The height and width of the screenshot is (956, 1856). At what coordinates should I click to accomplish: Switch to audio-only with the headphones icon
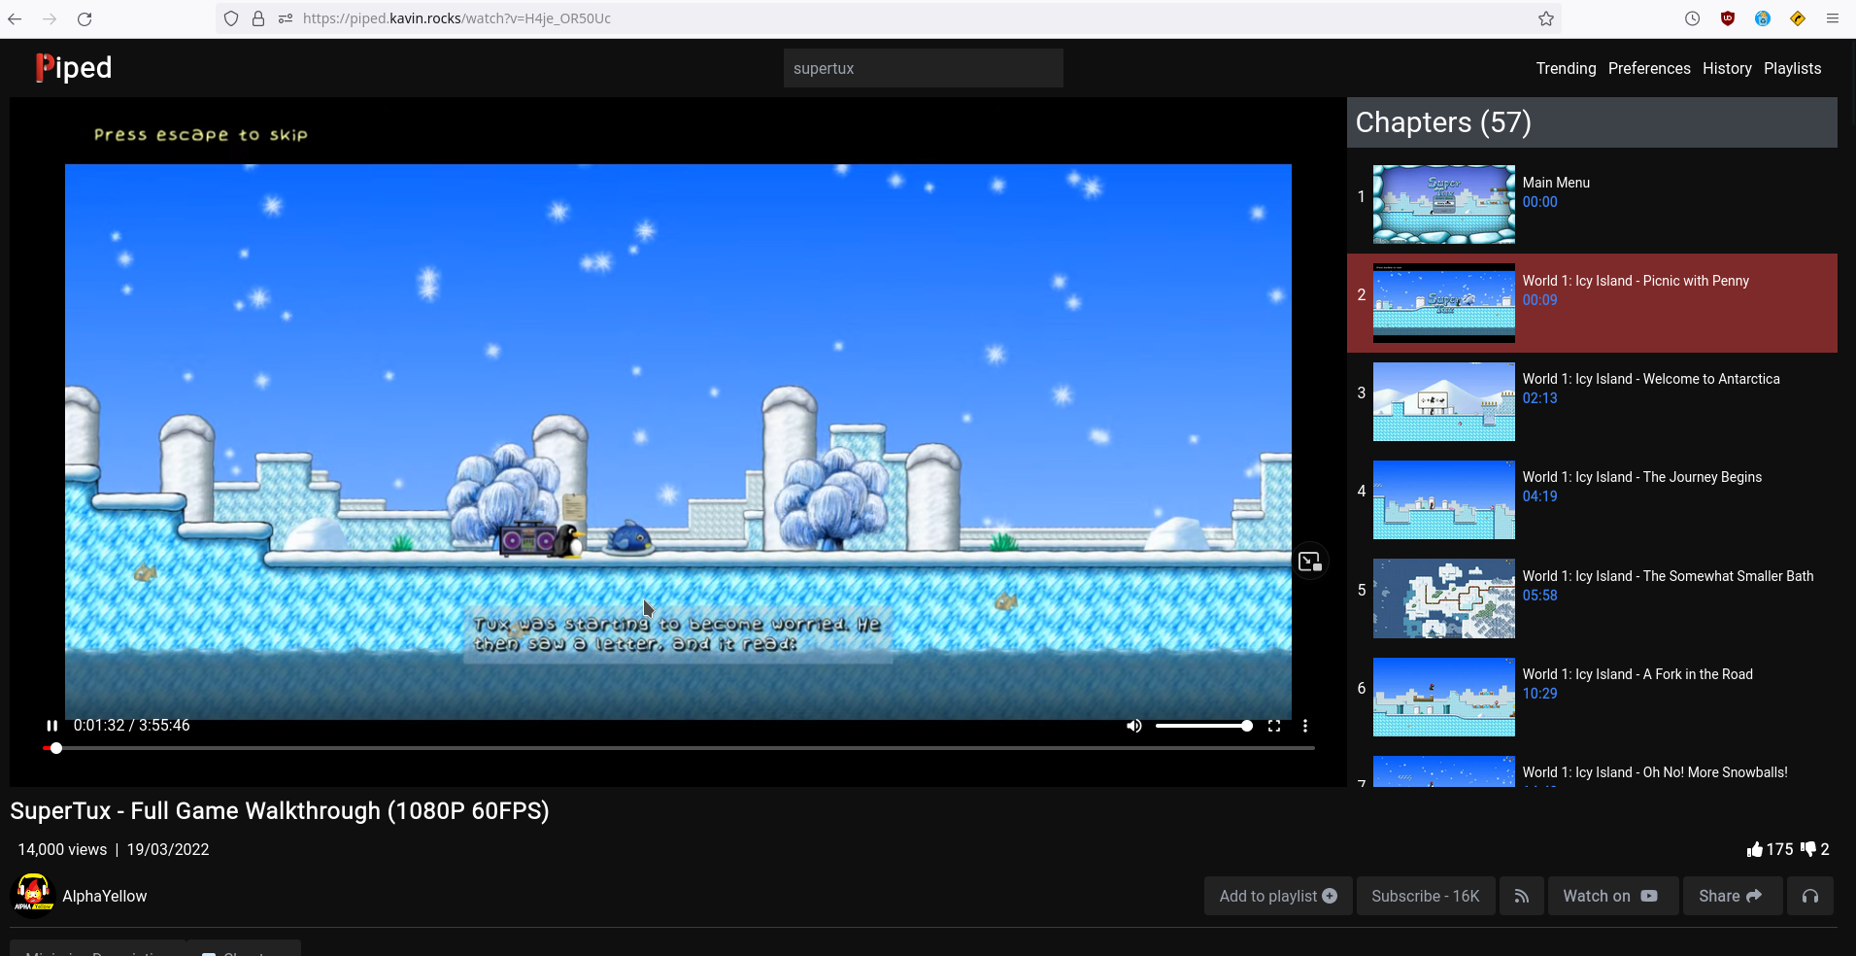click(1809, 896)
